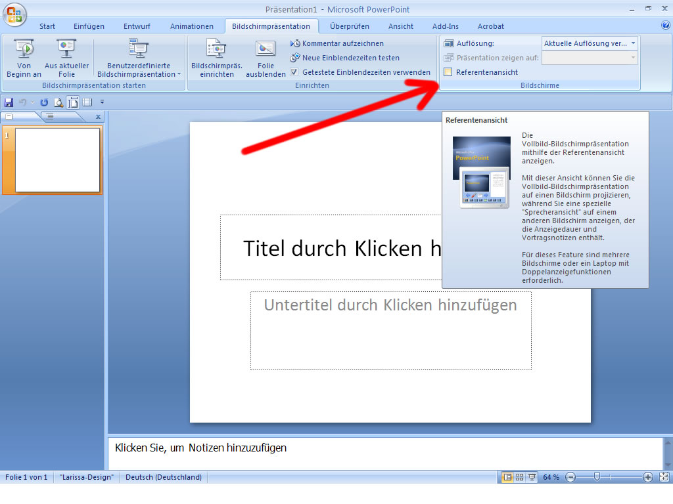
Task: Click Kommentar aufzeichnen
Action: point(337,43)
